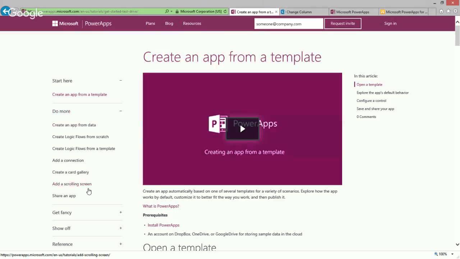The image size is (460, 259).
Task: Open the address bar dropdown arrow
Action: point(171,12)
